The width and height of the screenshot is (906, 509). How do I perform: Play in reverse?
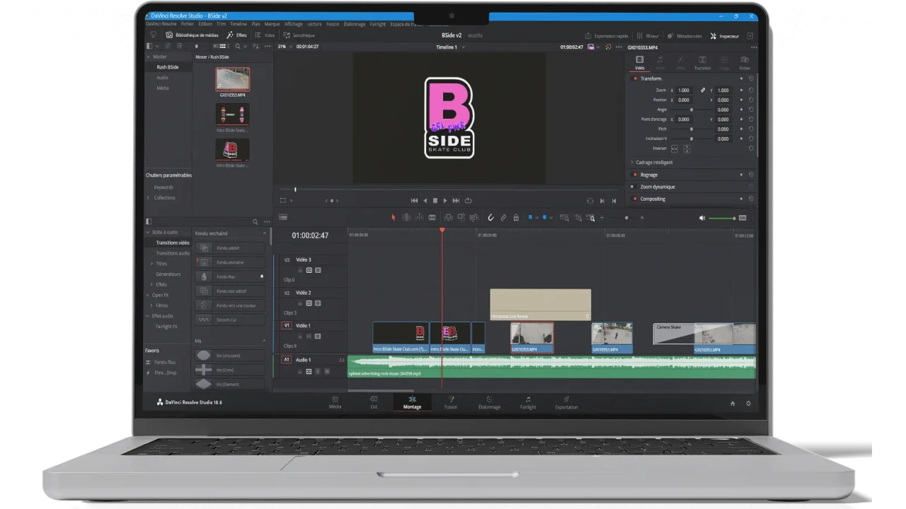[425, 201]
